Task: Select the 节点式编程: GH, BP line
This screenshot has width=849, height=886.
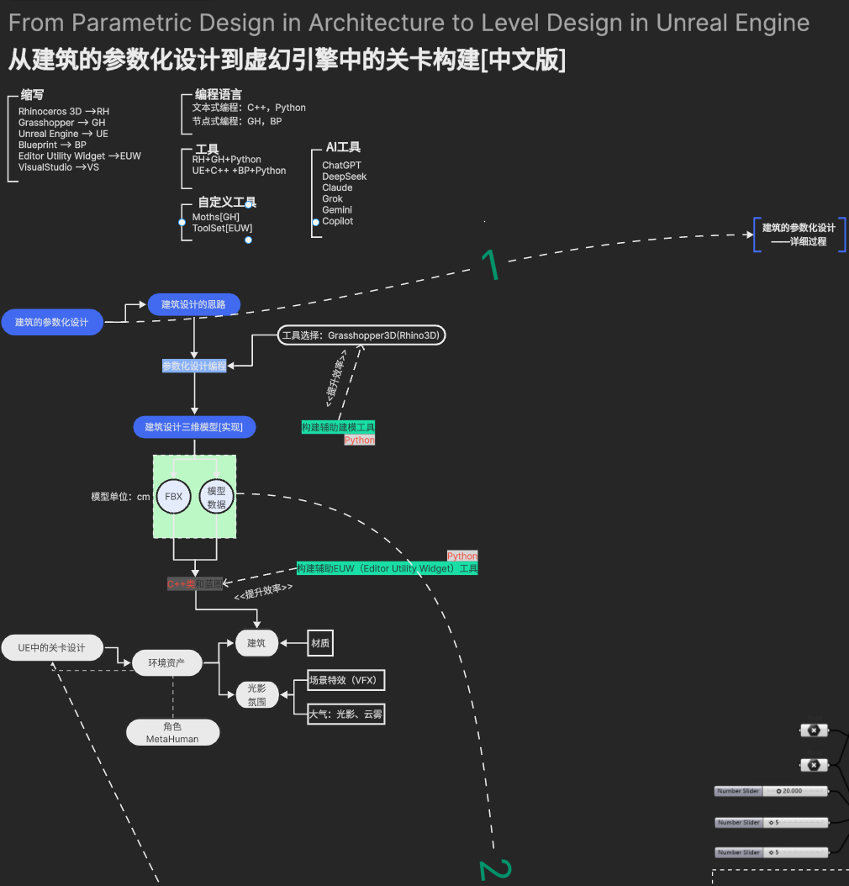Action: (237, 121)
